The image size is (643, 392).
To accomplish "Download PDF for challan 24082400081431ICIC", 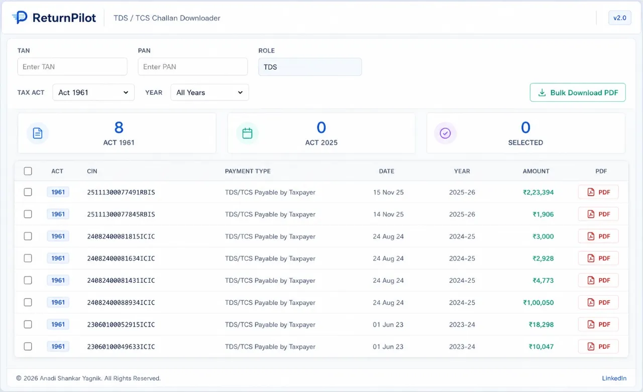I will (598, 280).
